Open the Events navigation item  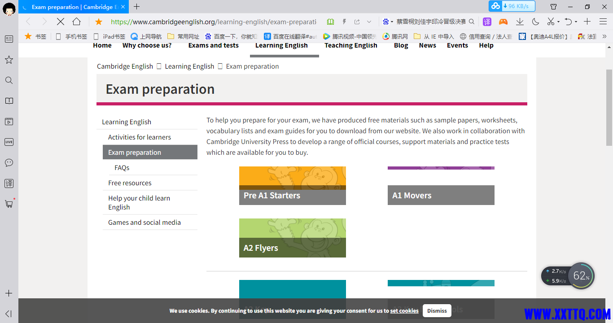pyautogui.click(x=457, y=45)
